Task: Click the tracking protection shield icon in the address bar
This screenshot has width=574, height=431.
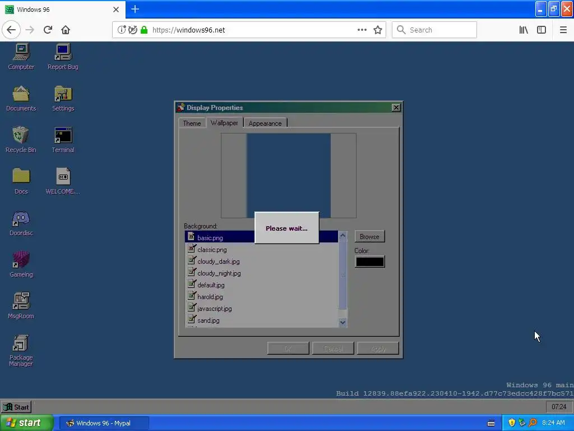Action: [x=133, y=30]
